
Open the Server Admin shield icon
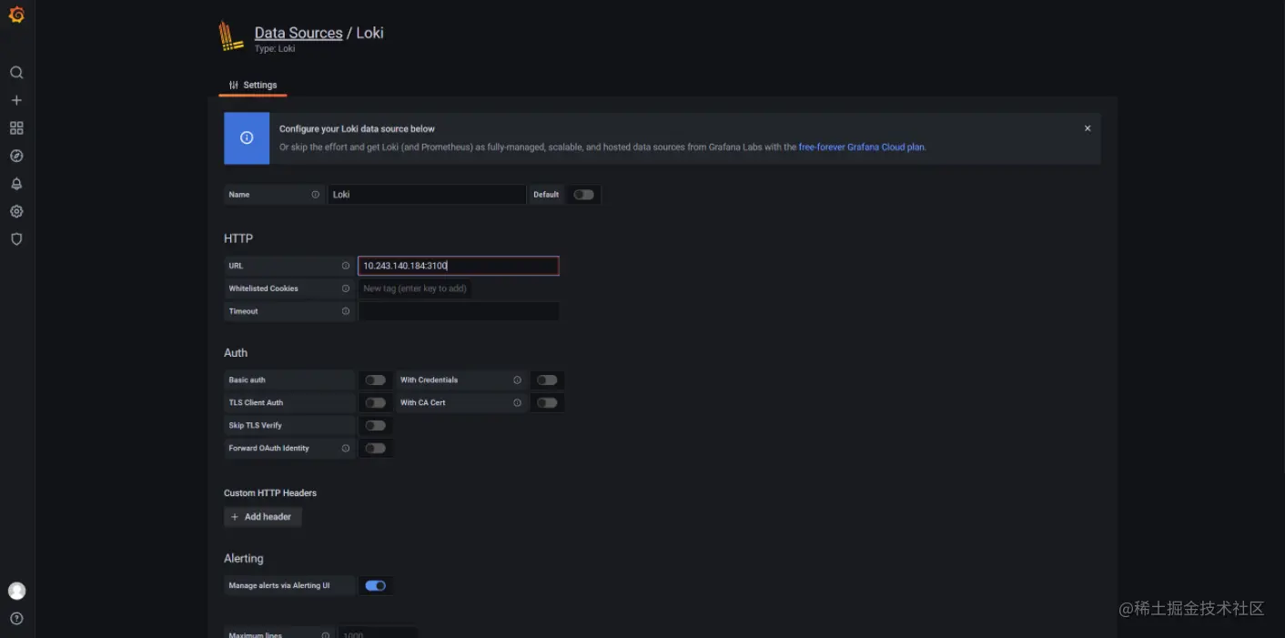click(x=16, y=239)
